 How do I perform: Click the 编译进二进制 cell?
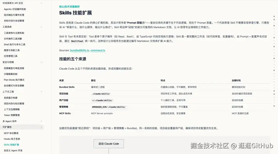point(98,87)
